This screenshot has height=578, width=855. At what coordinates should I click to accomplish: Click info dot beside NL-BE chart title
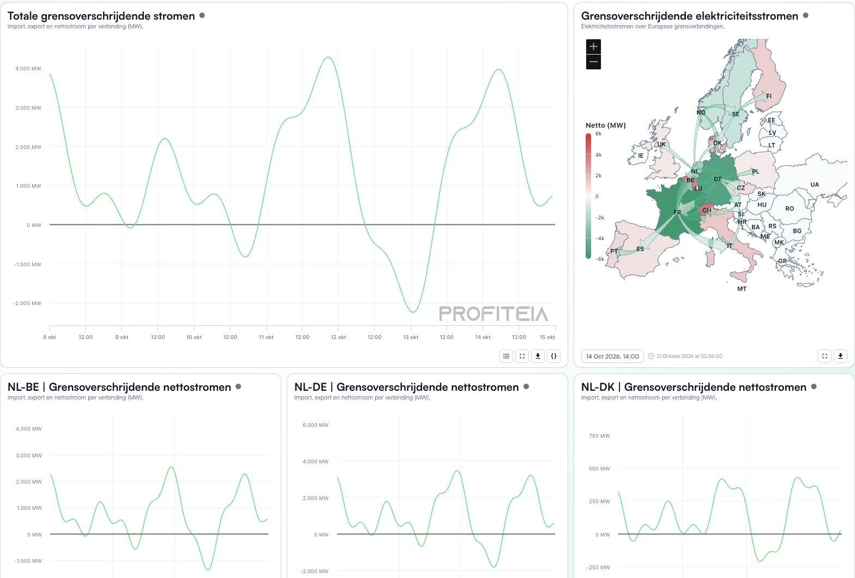click(x=238, y=386)
